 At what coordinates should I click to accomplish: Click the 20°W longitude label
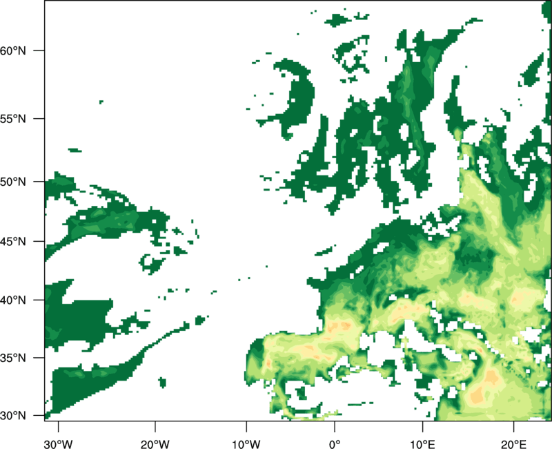(155, 444)
